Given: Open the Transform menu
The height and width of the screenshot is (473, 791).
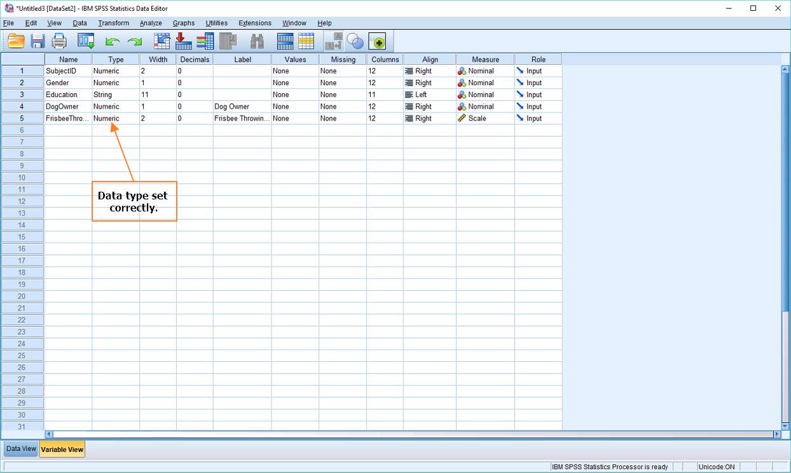Looking at the screenshot, I should coord(113,23).
